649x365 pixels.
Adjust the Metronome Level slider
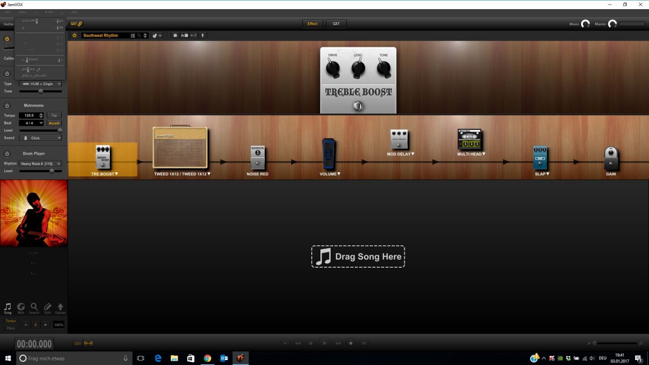(41, 130)
